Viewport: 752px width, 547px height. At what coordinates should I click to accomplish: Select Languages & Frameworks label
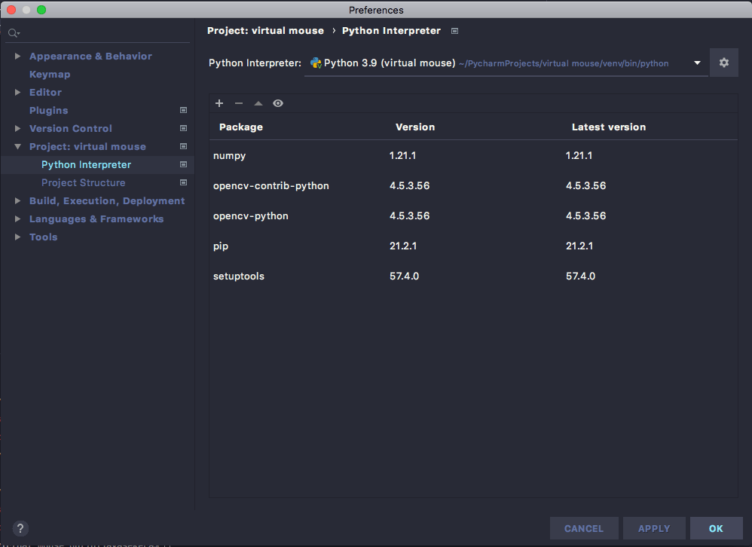point(96,218)
